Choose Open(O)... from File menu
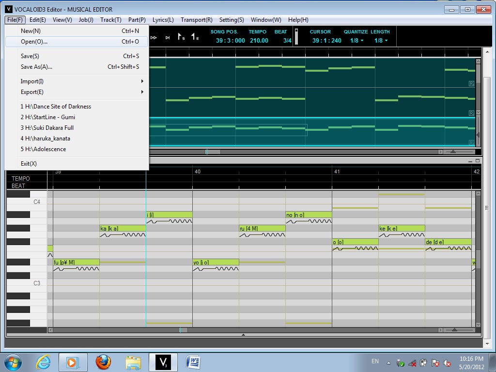 (x=77, y=42)
